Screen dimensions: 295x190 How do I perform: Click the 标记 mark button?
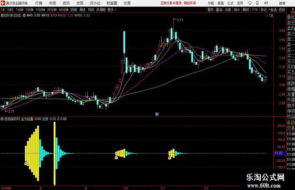point(263,10)
